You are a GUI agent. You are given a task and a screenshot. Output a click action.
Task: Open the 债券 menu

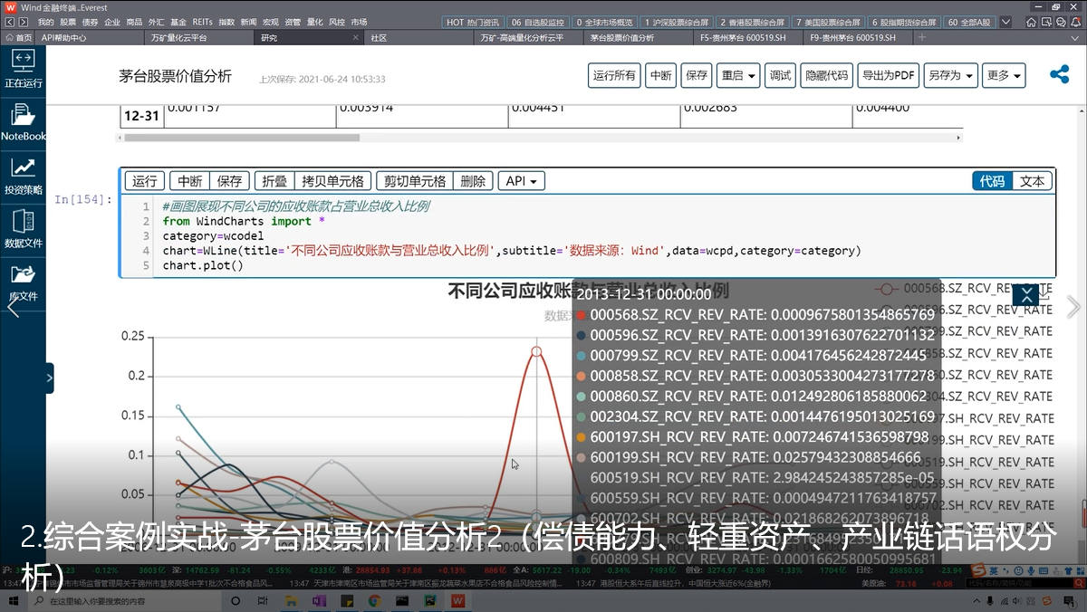tap(90, 22)
